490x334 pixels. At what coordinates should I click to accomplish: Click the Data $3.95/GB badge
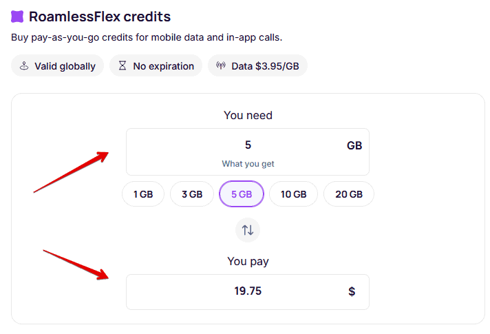pos(257,66)
